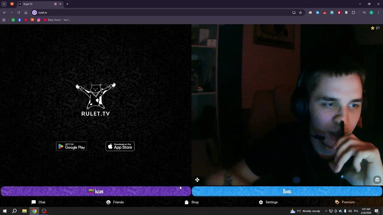383x215 pixels.
Task: Open the Shop section
Action: pos(191,202)
